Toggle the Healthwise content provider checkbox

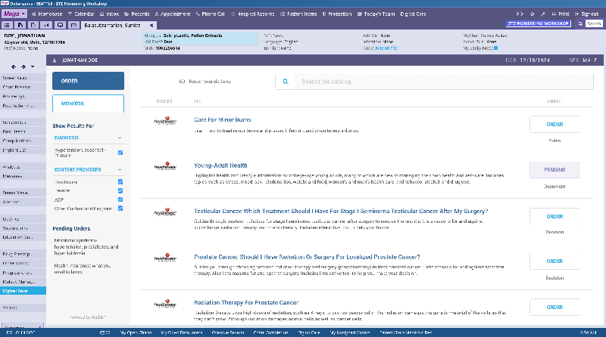tap(120, 181)
